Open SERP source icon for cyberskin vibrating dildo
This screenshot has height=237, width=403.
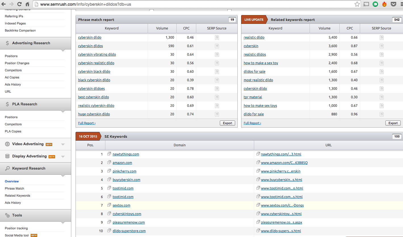click(x=217, y=55)
